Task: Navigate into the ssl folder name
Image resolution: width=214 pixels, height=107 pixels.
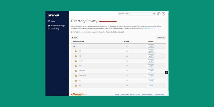Action: click(x=80, y=81)
